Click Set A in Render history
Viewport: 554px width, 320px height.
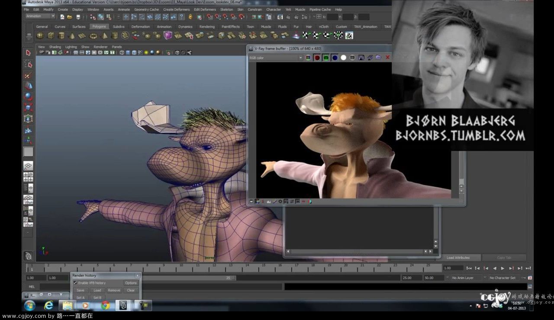[81, 298]
